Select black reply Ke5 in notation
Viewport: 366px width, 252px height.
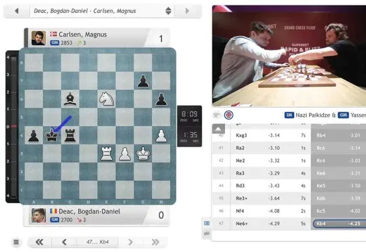[x=321, y=186]
